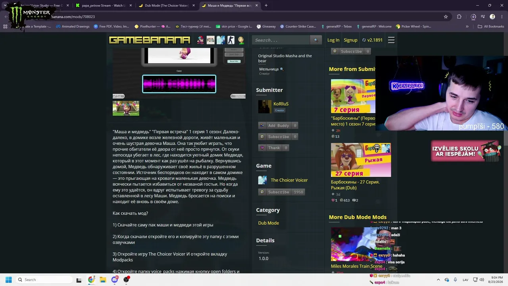Image resolution: width=508 pixels, height=286 pixels.
Task: Open Барбоскины 7 серия thumbnail
Action: [x=353, y=96]
